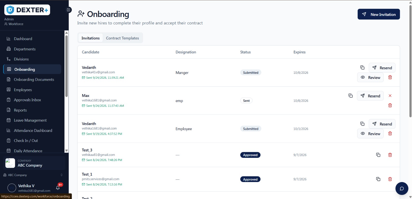Resend invitation to Vedanth Employee
Screen dimensions: 412x199
[382, 124]
